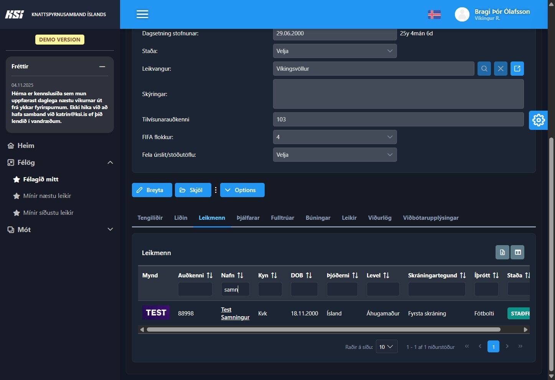This screenshot has width=555, height=380.
Task: Focus the Auðkenni filter field
Action: (195, 289)
